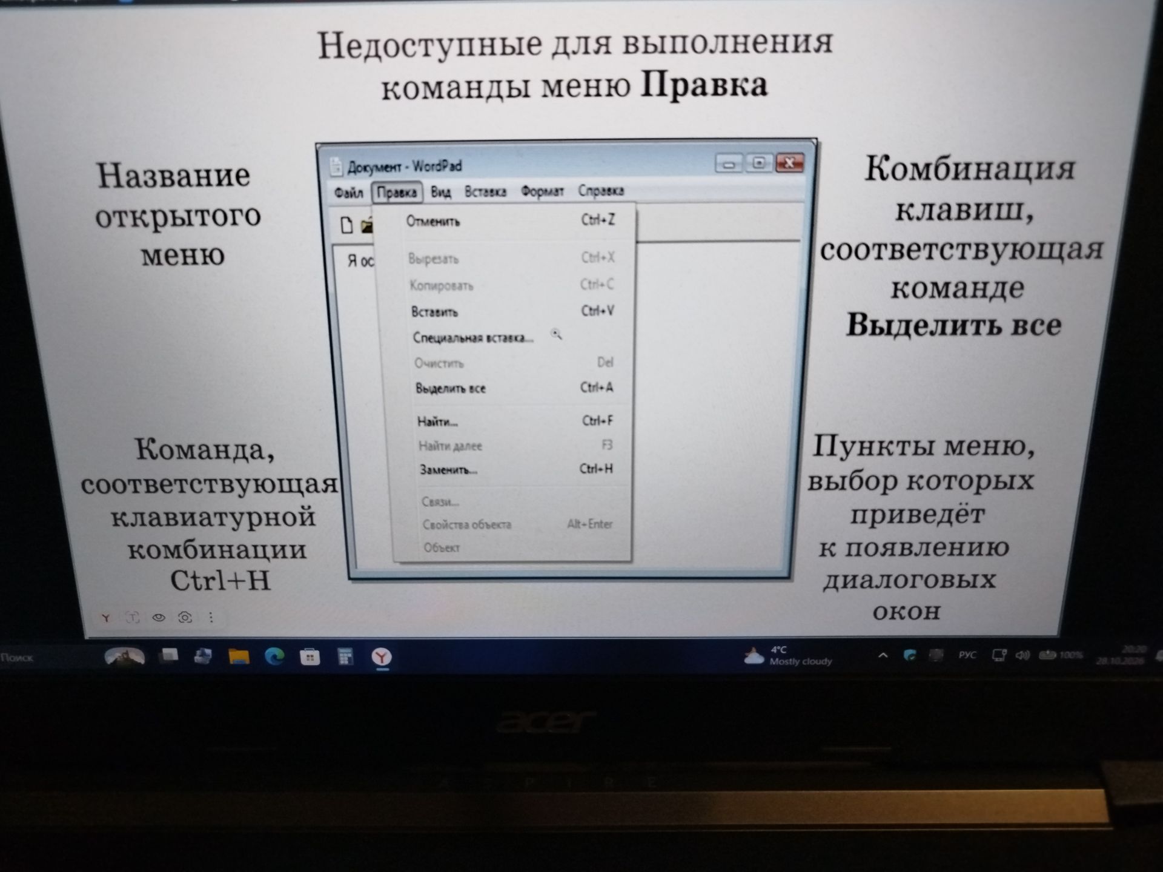Click the eye icon in overlay toolbar

point(159,618)
